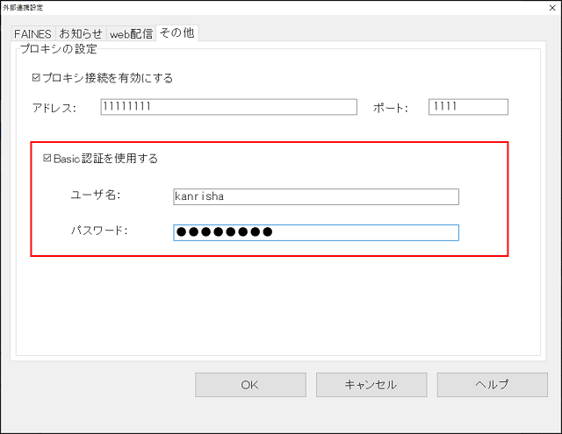Switch to the FAINES tab

(33, 34)
